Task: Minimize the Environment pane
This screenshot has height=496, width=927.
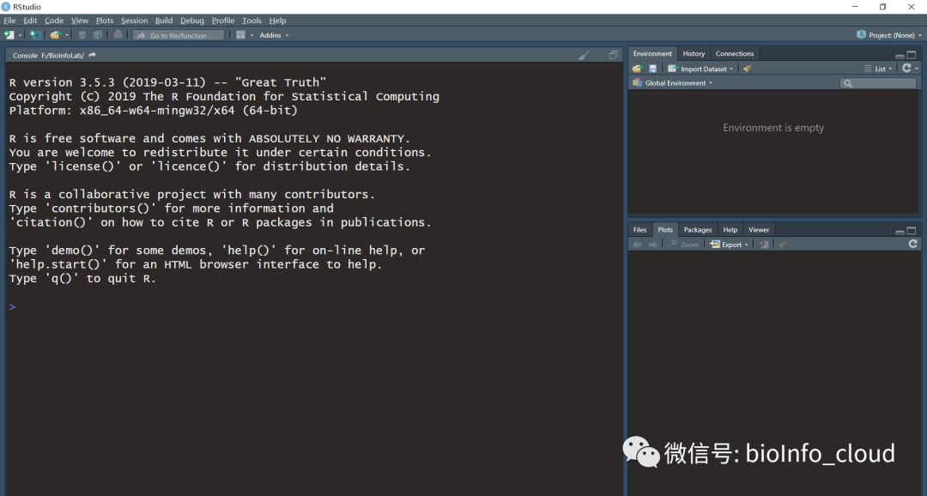Action: [x=900, y=56]
